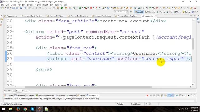Image resolution: width=200 pixels, height=112 pixels.
Task: Open the Display Selected Console dropdown arrow
Action: click(x=183, y=96)
